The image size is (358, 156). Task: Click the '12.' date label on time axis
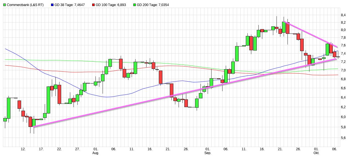[x=23, y=149]
